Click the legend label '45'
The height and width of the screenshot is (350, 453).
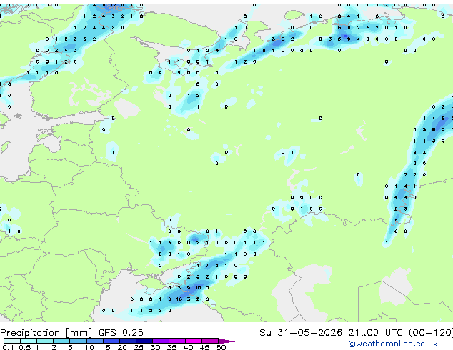coord(204,347)
